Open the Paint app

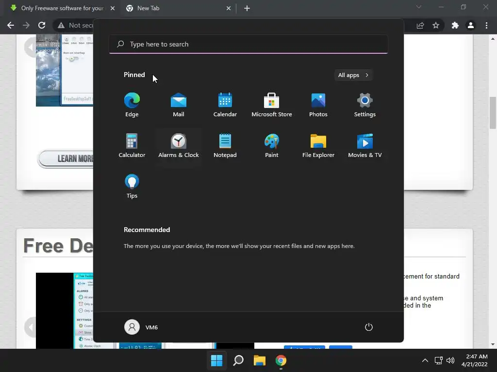pyautogui.click(x=272, y=146)
